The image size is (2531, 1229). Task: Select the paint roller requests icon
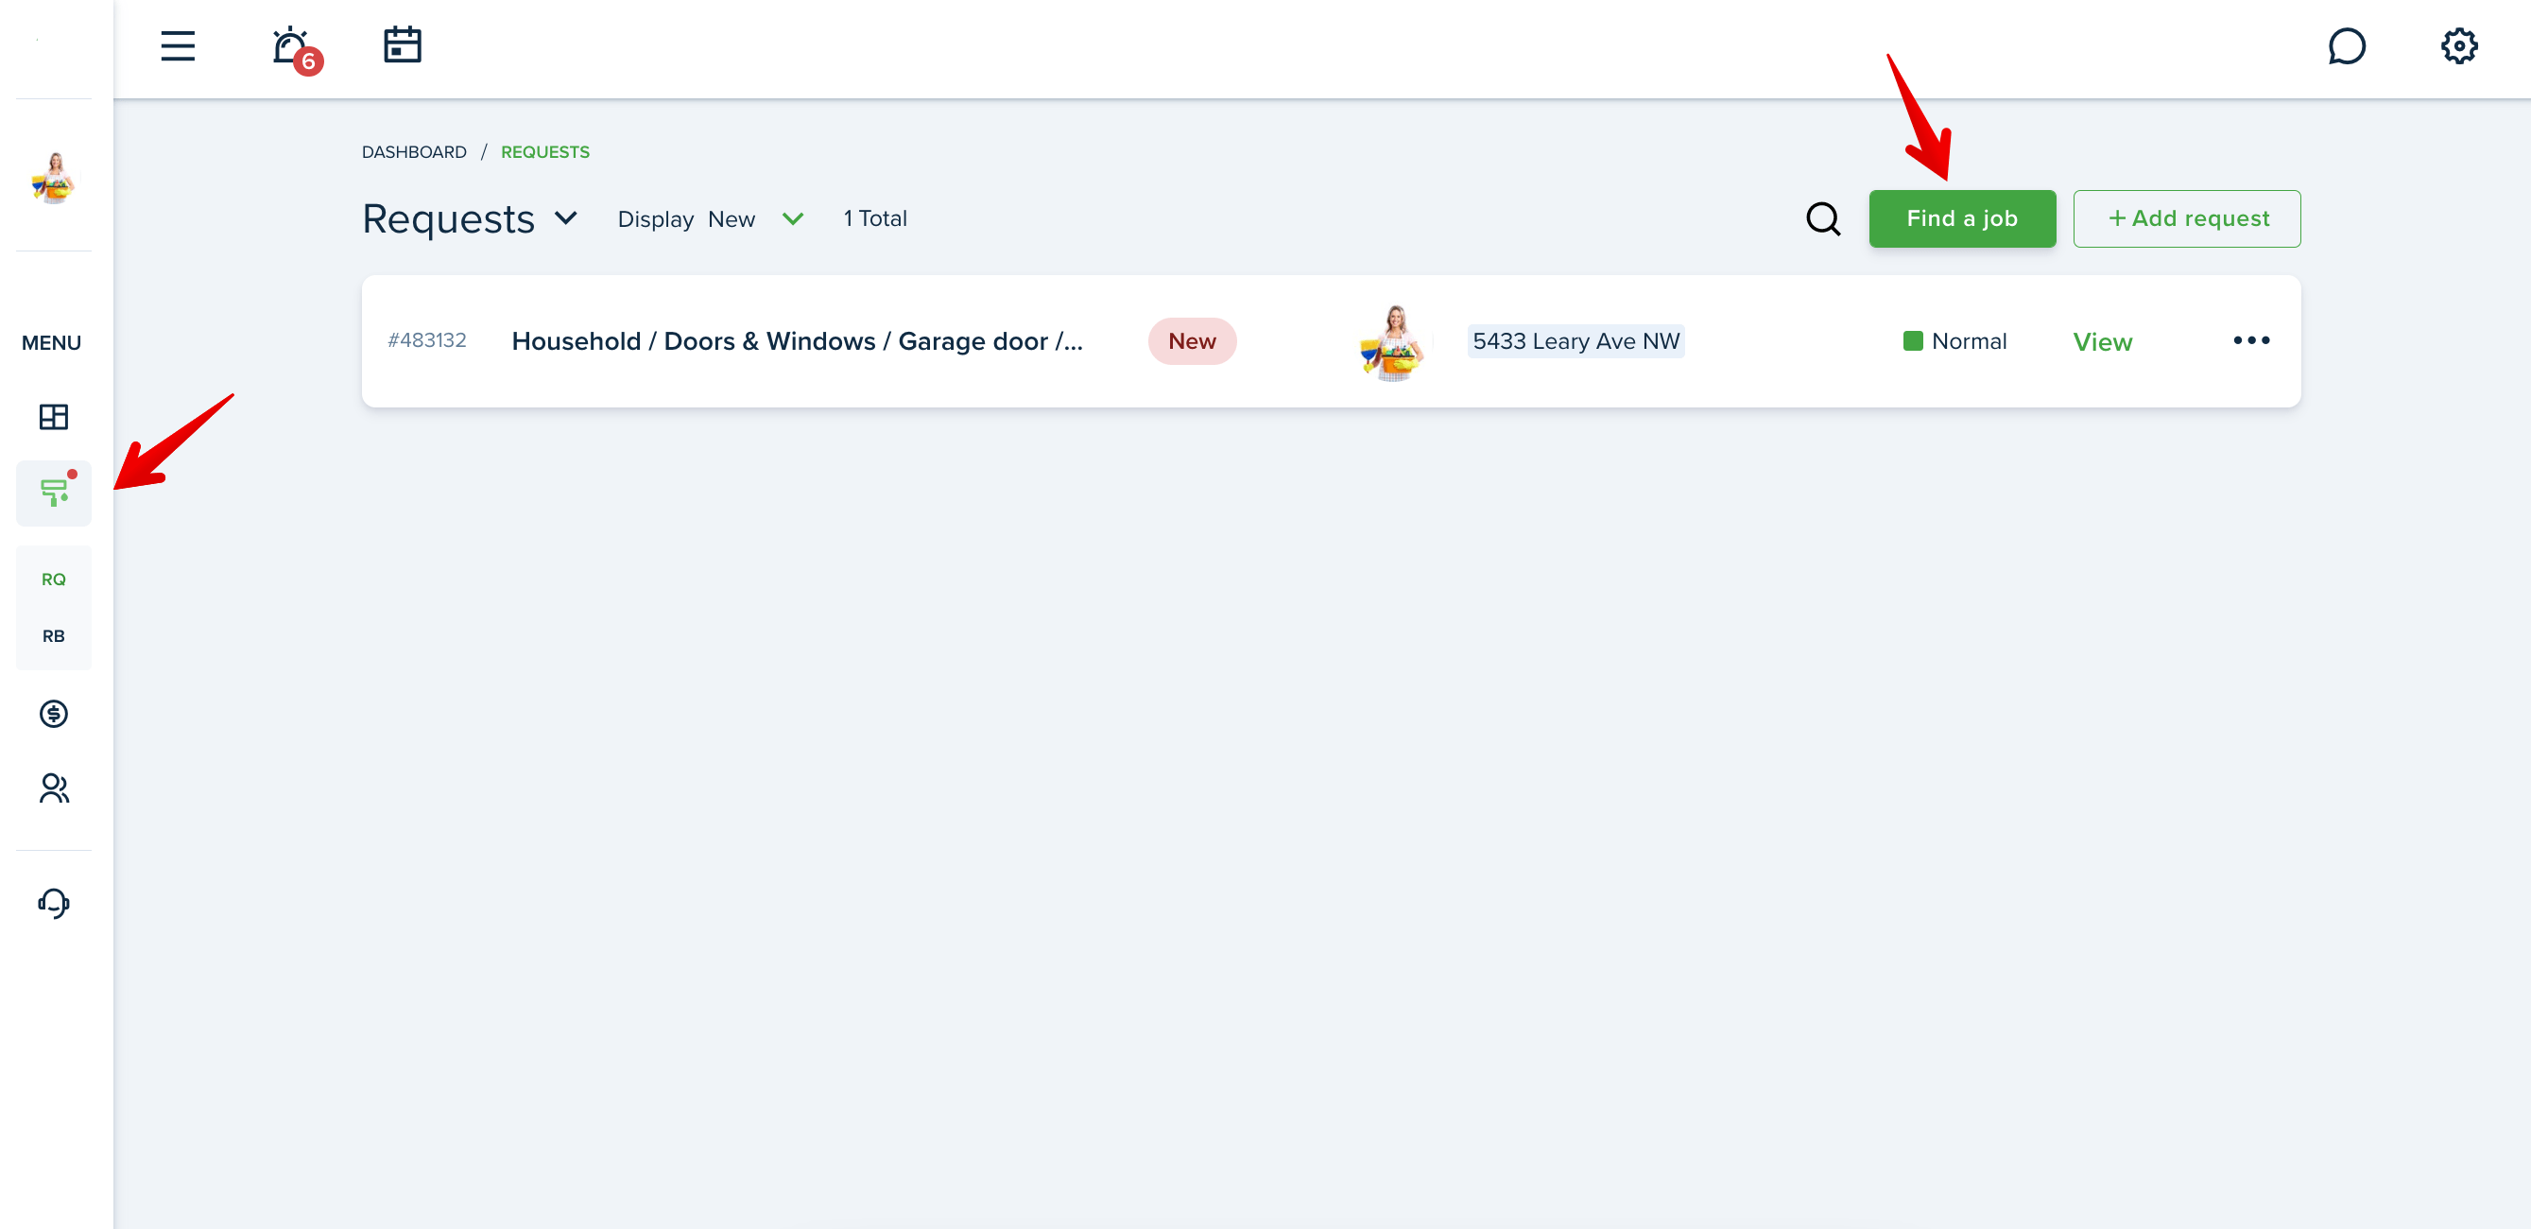pos(54,493)
